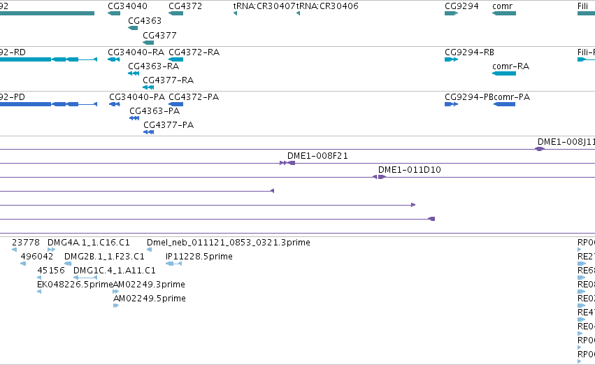Open the 92-RD transcript label

[x=13, y=52]
